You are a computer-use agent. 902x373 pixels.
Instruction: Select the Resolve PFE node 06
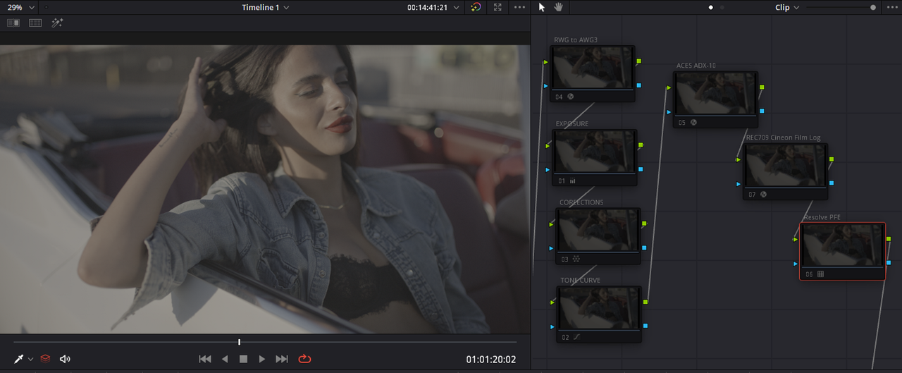(842, 251)
